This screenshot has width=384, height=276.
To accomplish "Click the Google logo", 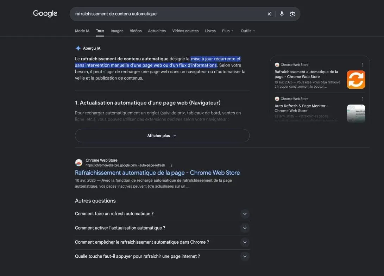I will 45,13.
